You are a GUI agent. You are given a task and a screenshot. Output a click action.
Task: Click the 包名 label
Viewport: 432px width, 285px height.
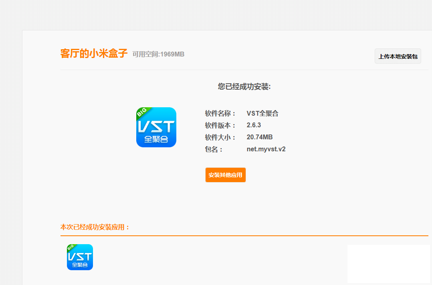point(214,149)
